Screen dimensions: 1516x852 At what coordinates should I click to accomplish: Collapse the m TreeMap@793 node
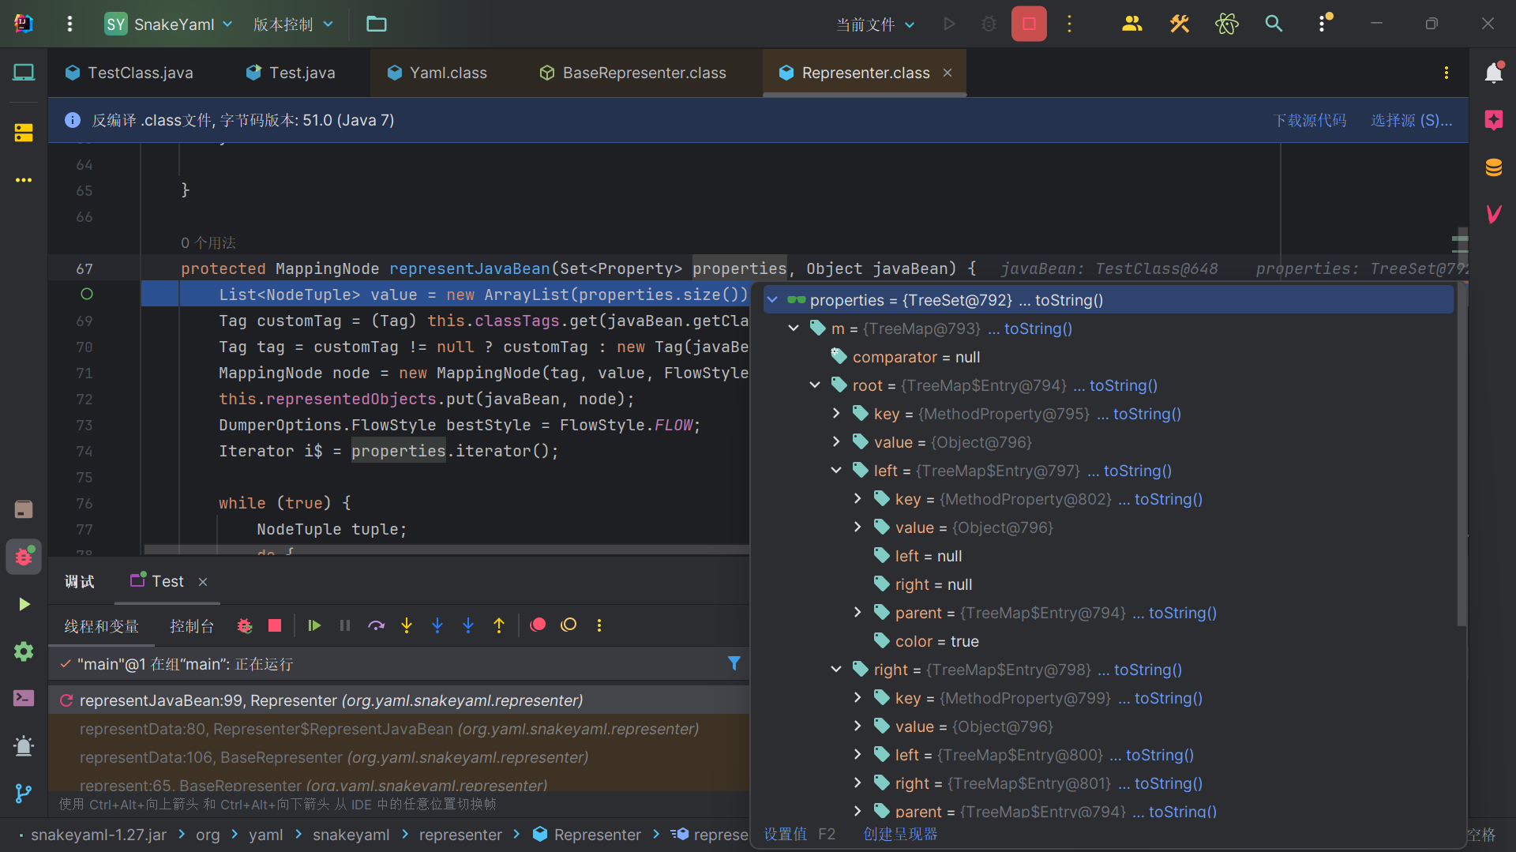pyautogui.click(x=794, y=328)
